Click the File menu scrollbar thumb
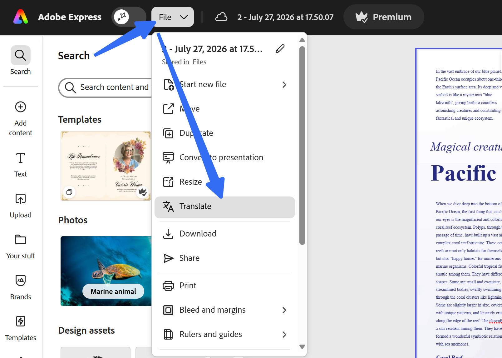 (302, 146)
